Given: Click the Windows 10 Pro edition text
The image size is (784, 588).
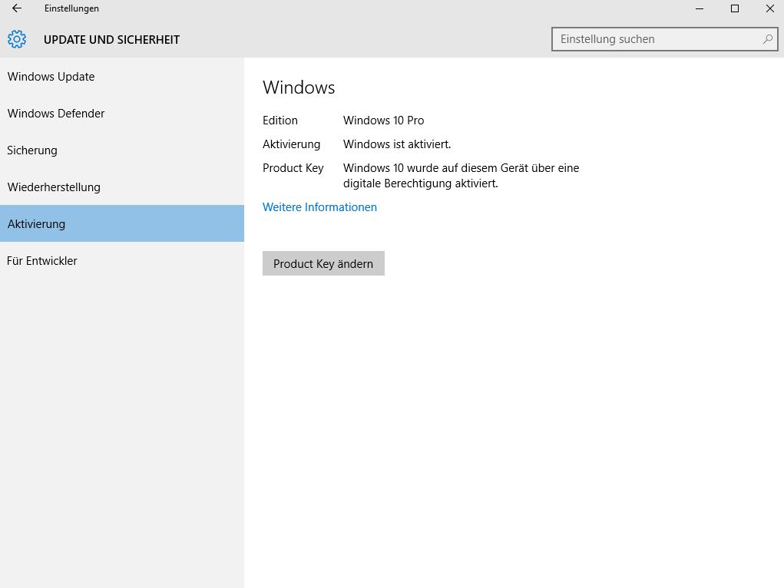Looking at the screenshot, I should 383,121.
